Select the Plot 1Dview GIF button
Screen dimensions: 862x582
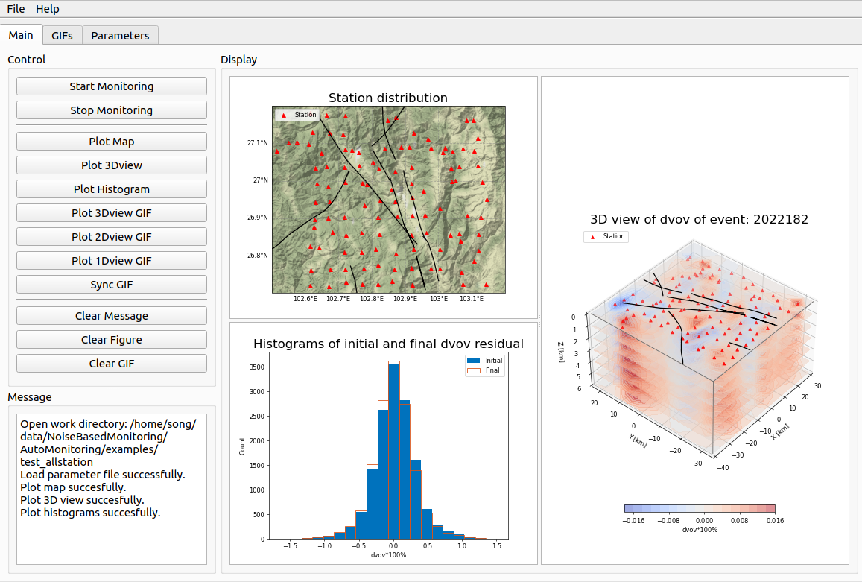tap(112, 261)
